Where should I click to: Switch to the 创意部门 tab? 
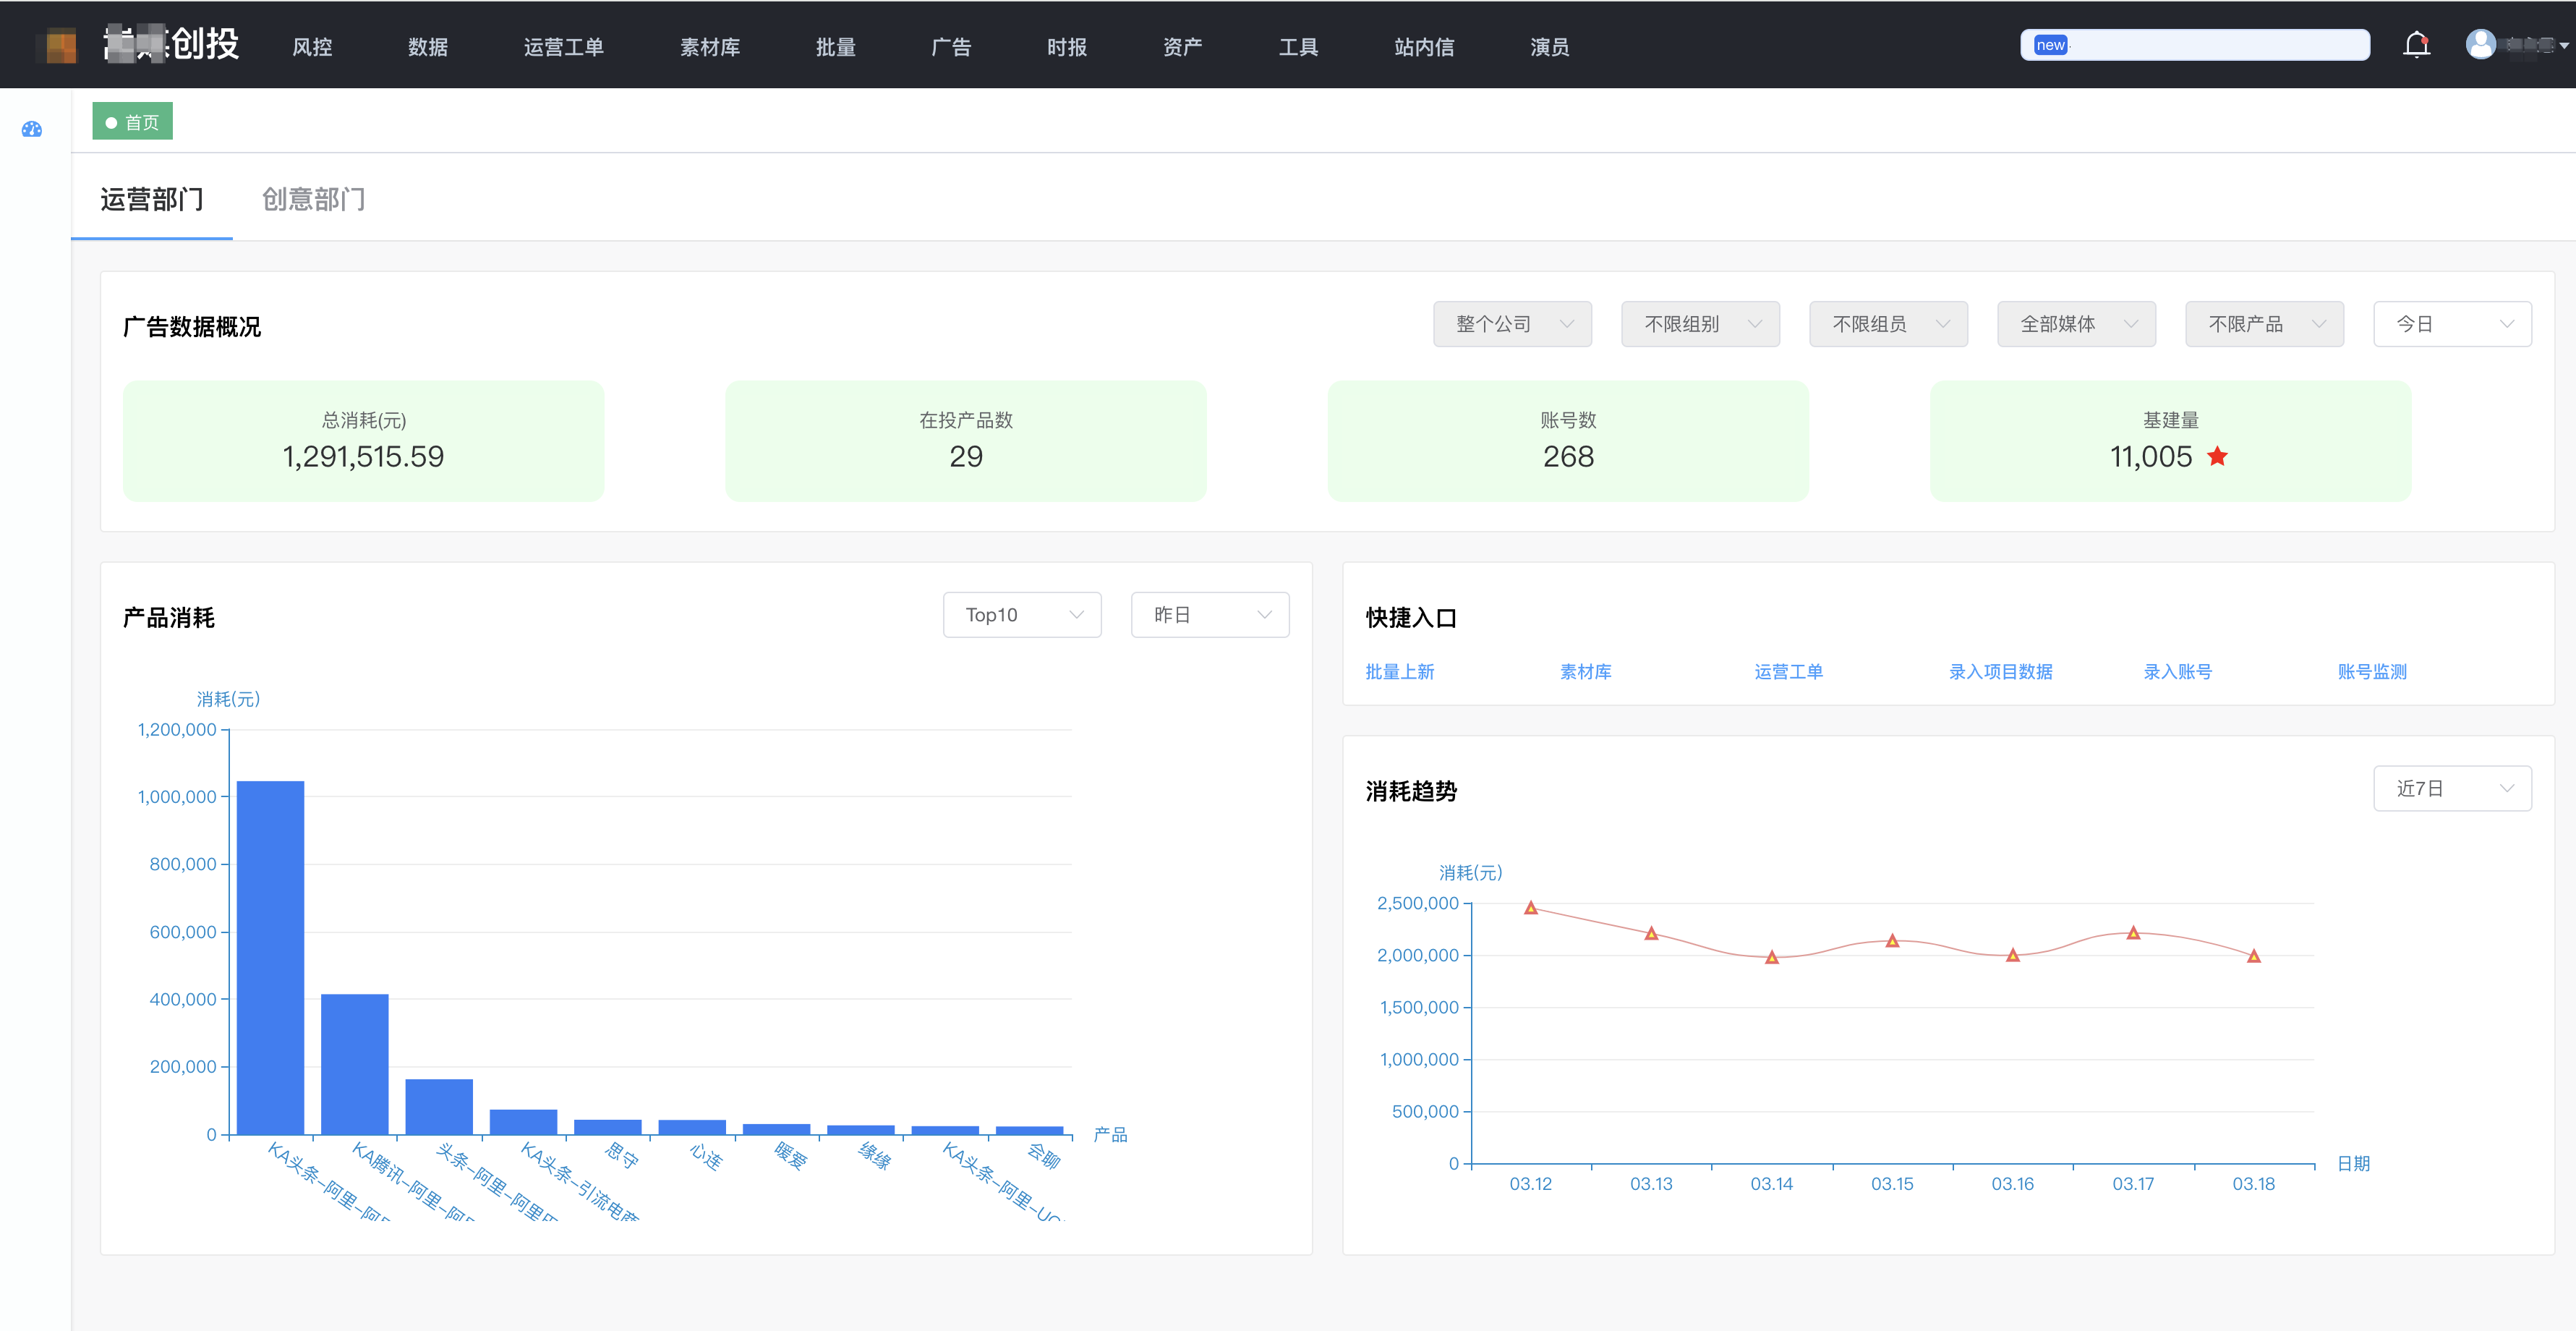pyautogui.click(x=314, y=199)
